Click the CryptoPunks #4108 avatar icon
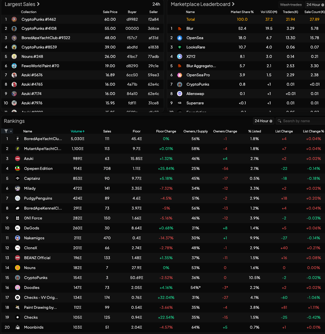The image size is (325, 334). 14,29
